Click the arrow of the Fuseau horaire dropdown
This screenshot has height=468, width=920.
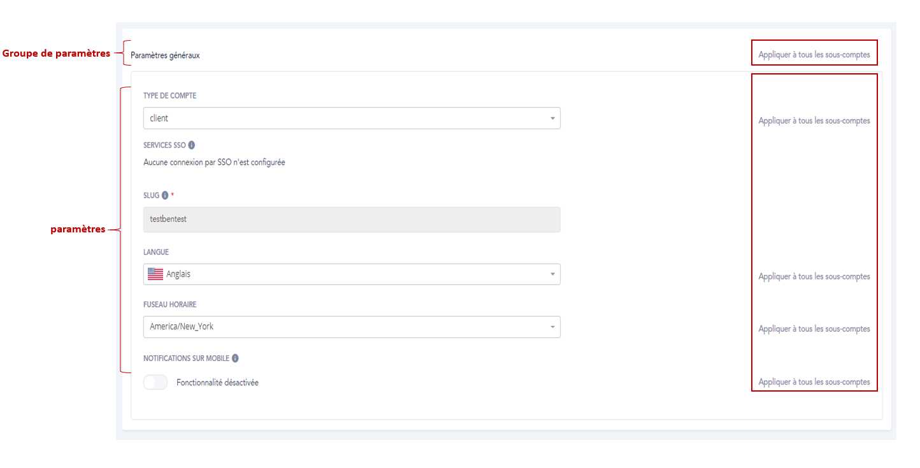click(x=552, y=327)
